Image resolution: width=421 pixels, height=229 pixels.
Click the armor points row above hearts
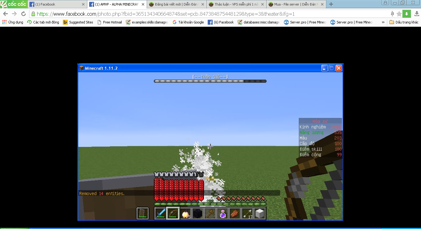179,174
